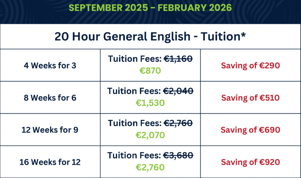The width and height of the screenshot is (301, 178).
Task: Click the Saving of €920 text
Action: 250,162
